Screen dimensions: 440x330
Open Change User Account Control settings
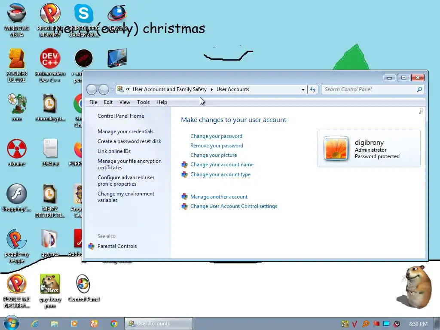pyautogui.click(x=234, y=206)
